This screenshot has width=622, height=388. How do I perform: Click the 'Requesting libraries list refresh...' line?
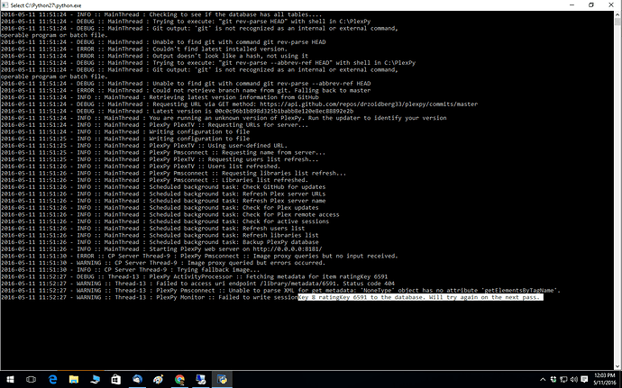pos(173,173)
